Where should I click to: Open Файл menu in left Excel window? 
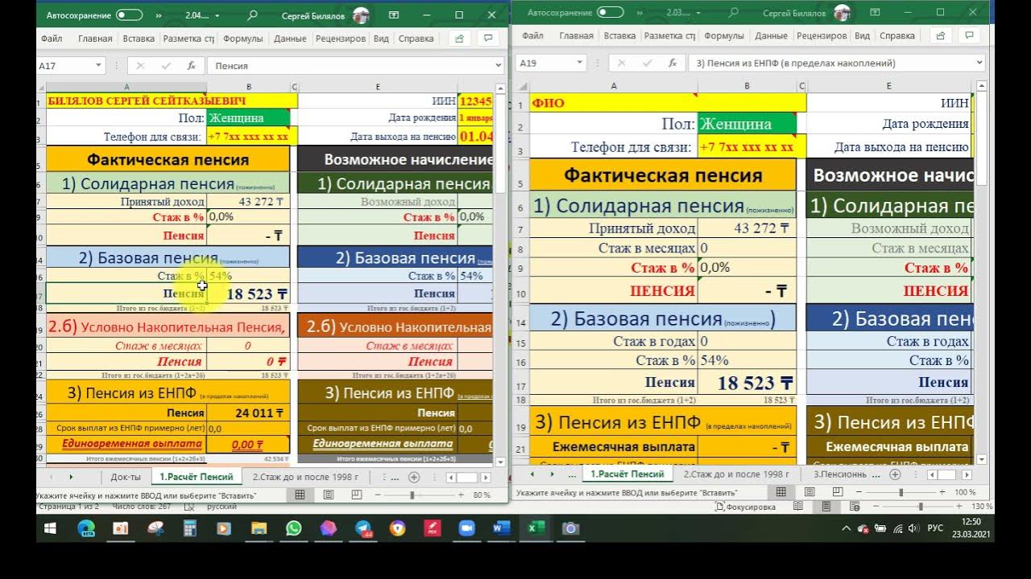click(x=52, y=39)
